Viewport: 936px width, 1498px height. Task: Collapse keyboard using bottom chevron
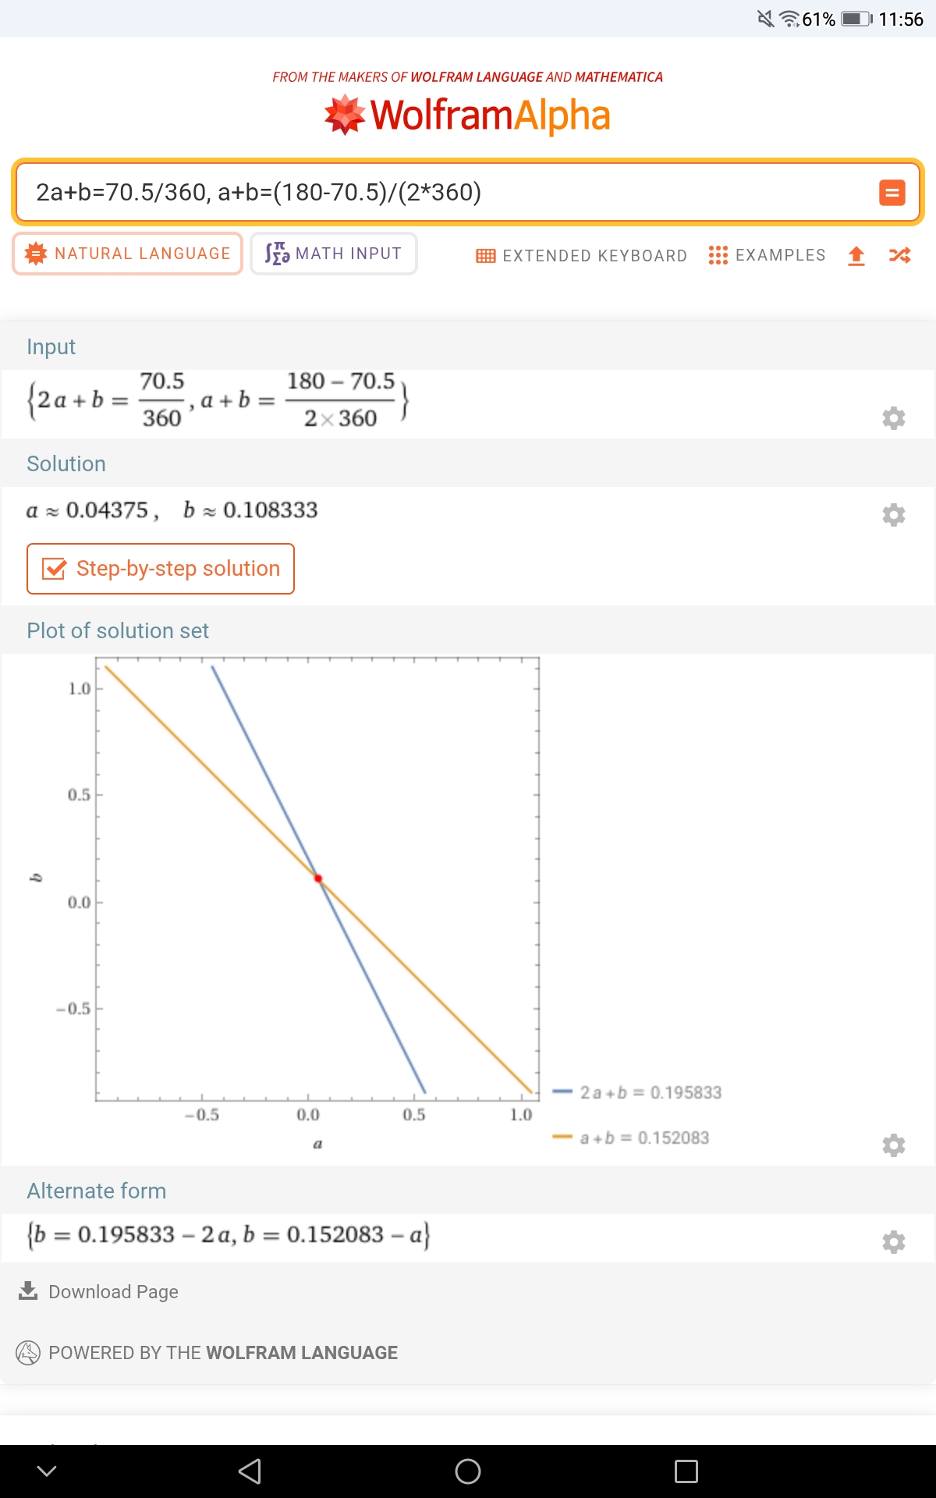click(x=47, y=1471)
